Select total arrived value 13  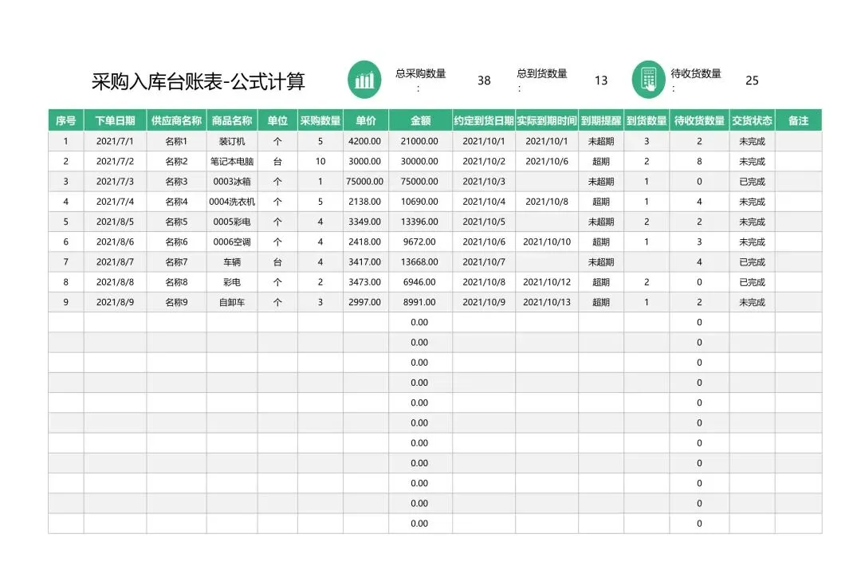pos(601,80)
